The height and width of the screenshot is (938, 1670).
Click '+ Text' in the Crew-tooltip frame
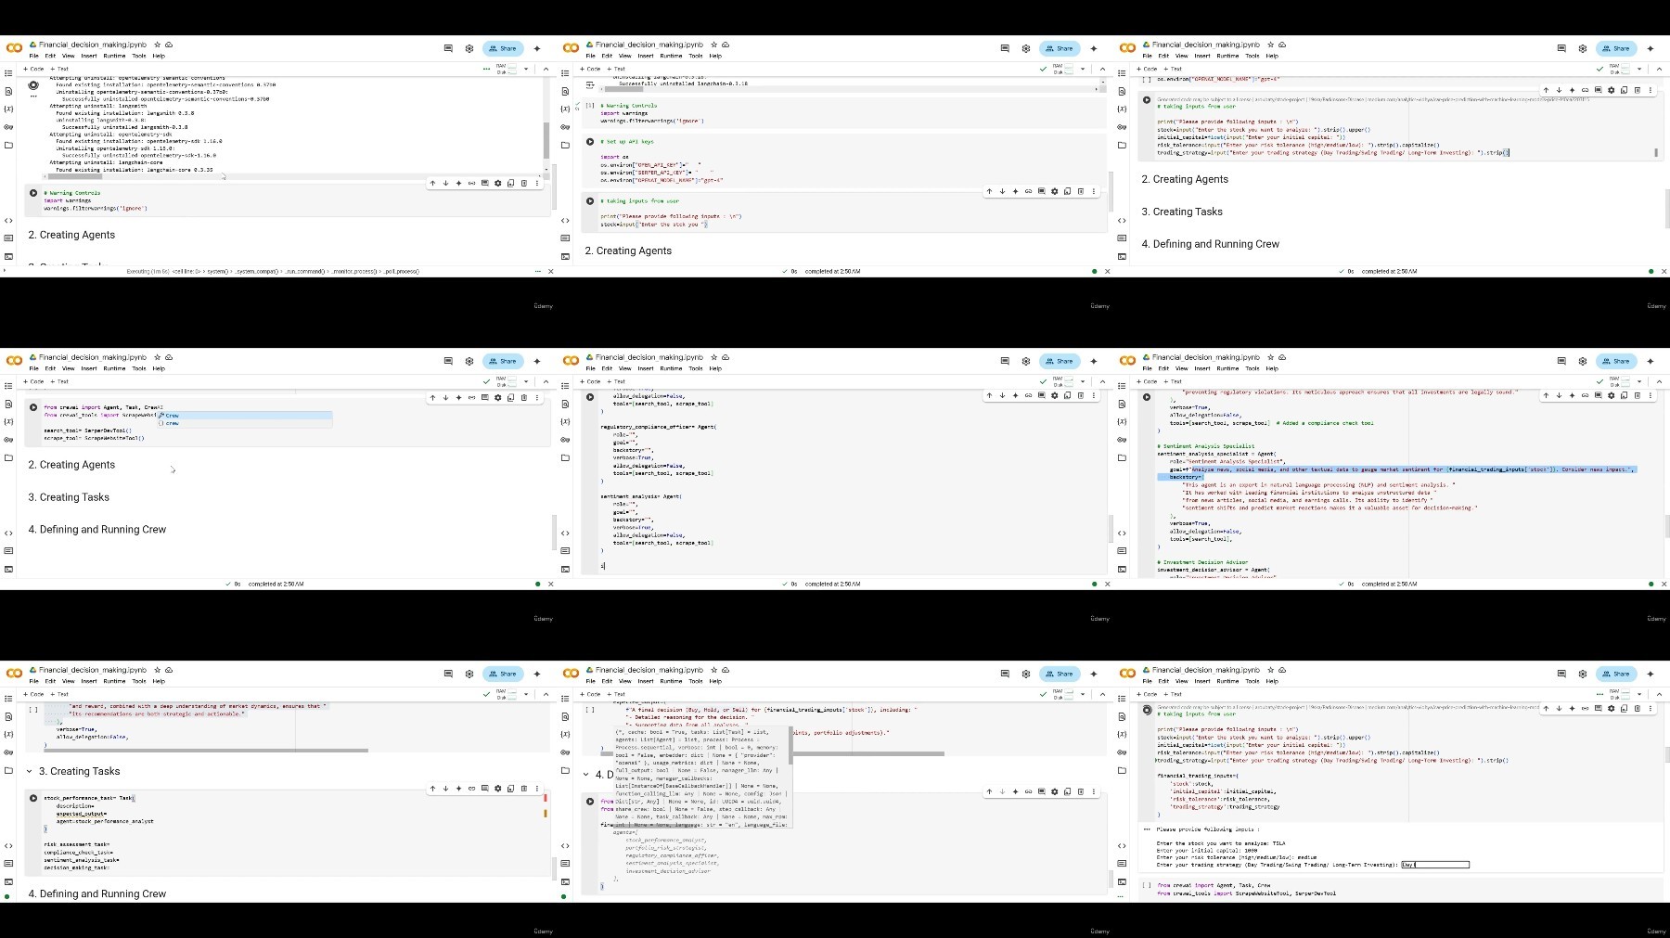pyautogui.click(x=616, y=694)
